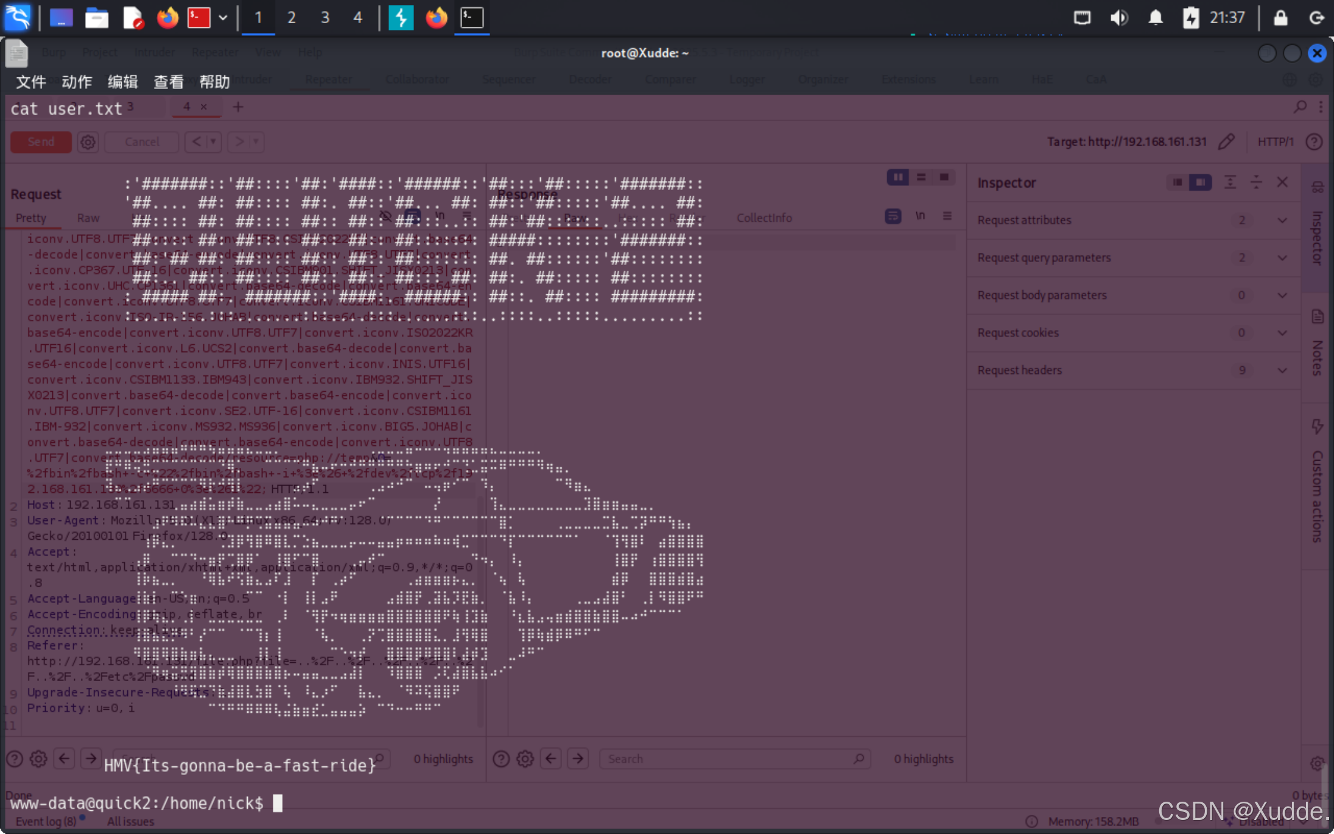1334x834 pixels.
Task: Click the terminal window taskbar icon
Action: tap(472, 17)
